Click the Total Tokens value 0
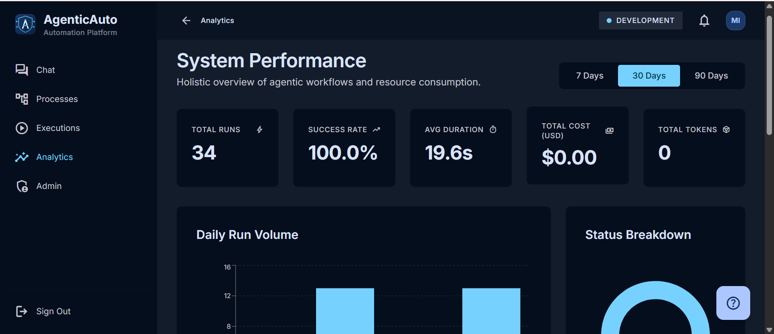The image size is (774, 334). point(665,153)
